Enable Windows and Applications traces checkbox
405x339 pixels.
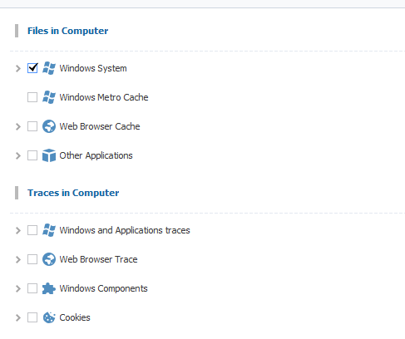[x=32, y=230]
